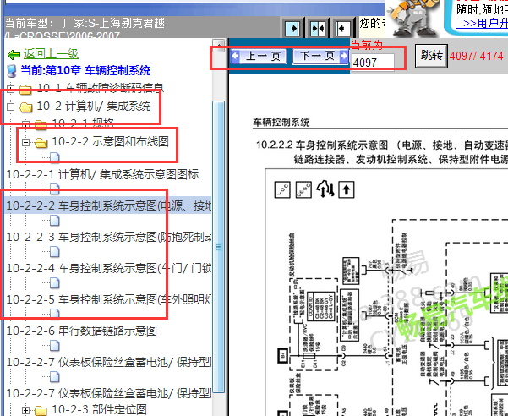Screen dimensions: 508x416
Task: Click the tree panel scrollbar thumb
Action: [219, 247]
